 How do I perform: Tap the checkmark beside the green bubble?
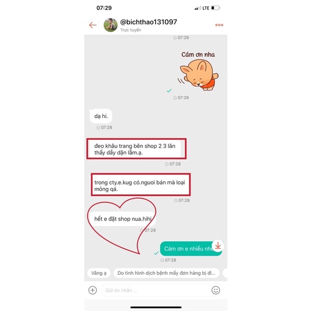click(156, 253)
